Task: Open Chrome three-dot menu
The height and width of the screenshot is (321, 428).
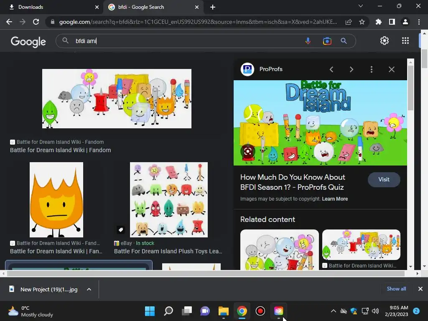Action: click(x=419, y=22)
